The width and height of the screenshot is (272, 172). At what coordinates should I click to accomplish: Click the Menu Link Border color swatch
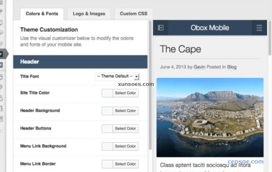pyautogui.click(x=107, y=164)
